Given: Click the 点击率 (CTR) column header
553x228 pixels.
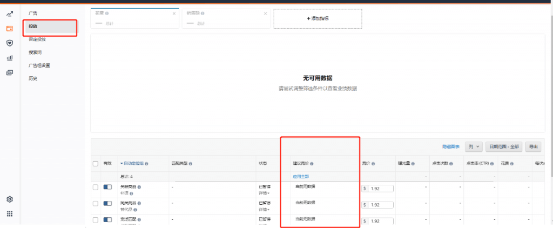Looking at the screenshot, I should 477,164.
